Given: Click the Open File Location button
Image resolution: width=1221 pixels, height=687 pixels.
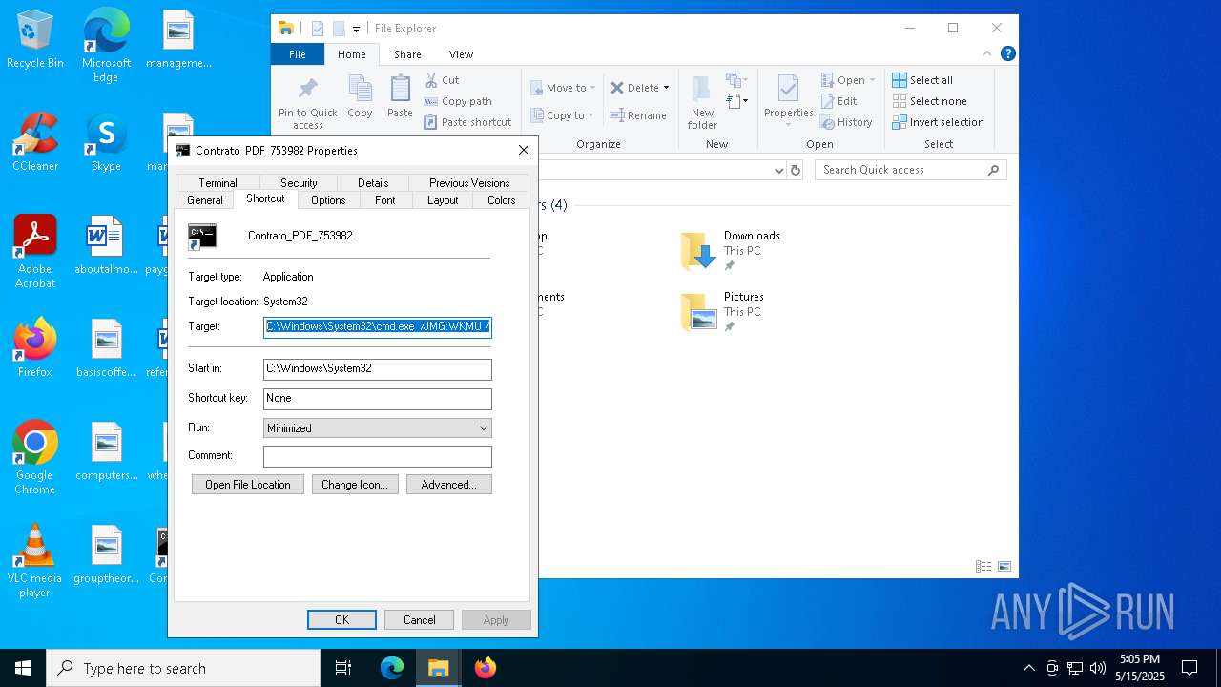Looking at the screenshot, I should [x=248, y=485].
